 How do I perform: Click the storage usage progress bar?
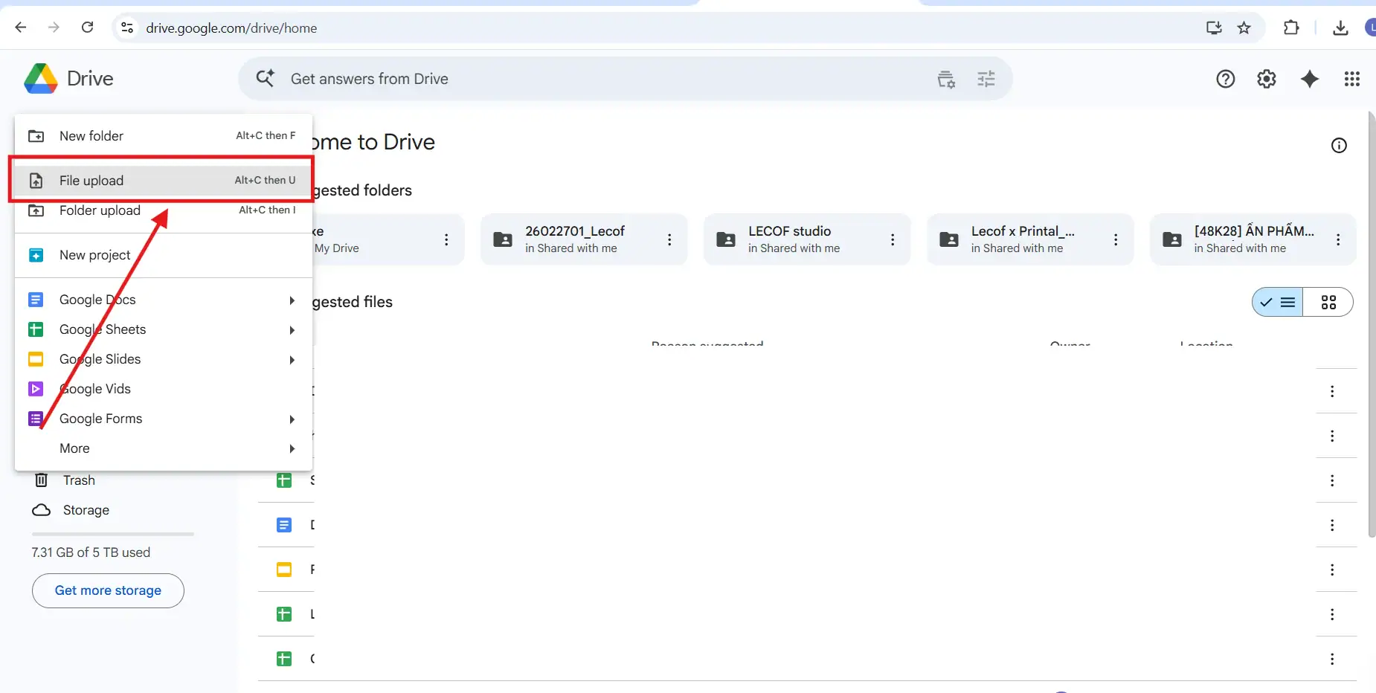click(x=113, y=534)
